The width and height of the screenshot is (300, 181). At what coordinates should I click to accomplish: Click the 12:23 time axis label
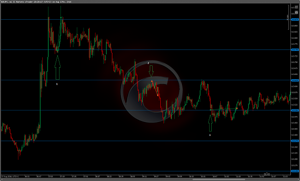pyautogui.click(x=285, y=176)
